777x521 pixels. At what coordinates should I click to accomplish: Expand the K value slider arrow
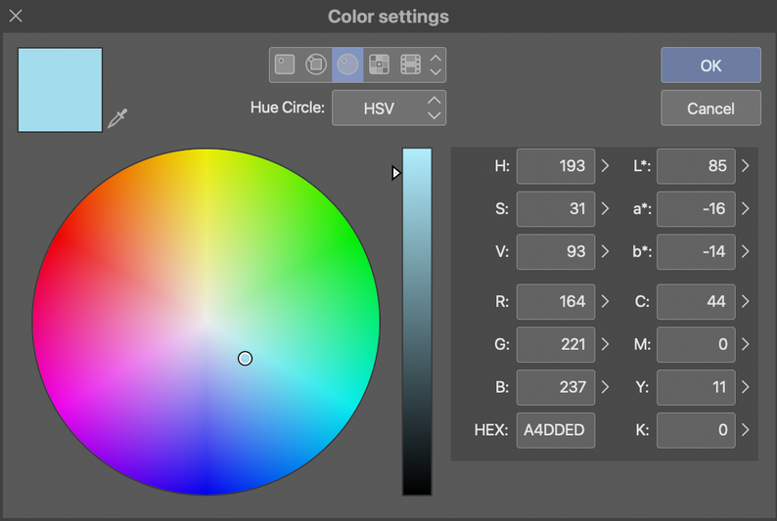coord(746,429)
